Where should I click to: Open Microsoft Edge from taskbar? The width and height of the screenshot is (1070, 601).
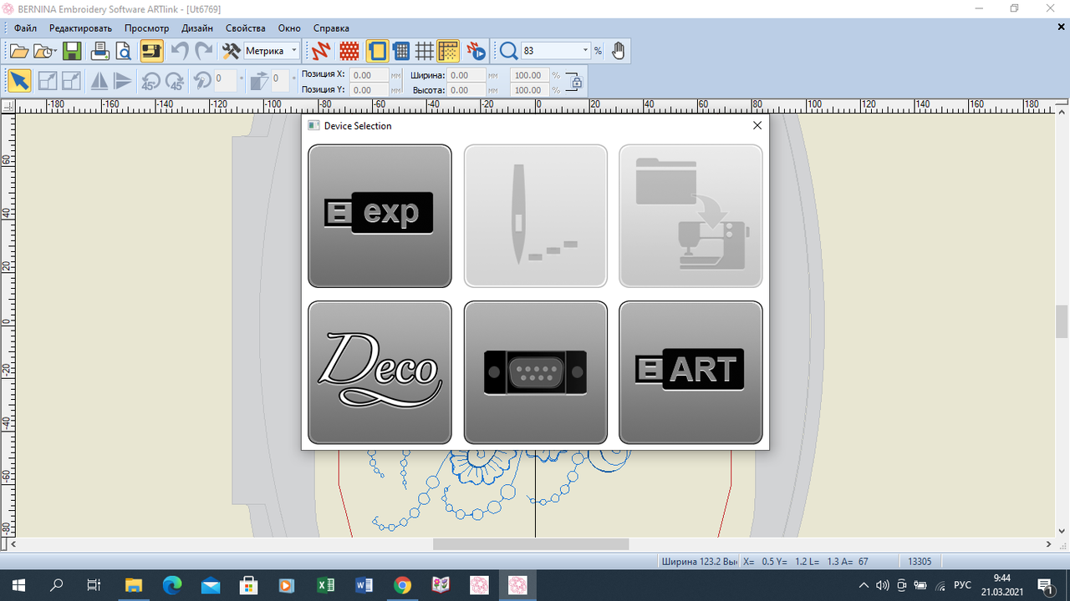point(172,585)
